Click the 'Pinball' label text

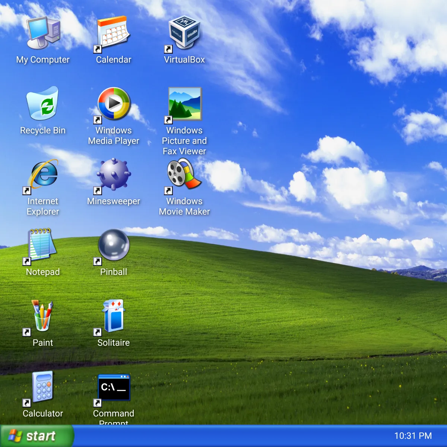pyautogui.click(x=114, y=272)
